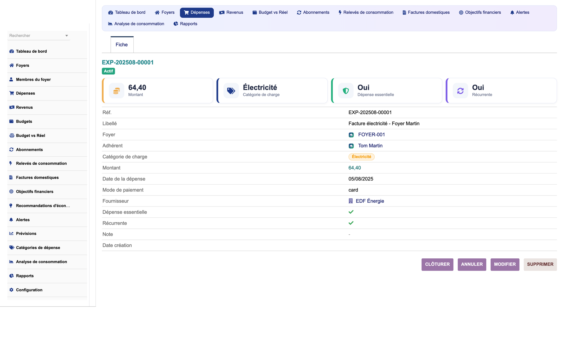Open the Tom Martin adhérent link

pos(370,146)
